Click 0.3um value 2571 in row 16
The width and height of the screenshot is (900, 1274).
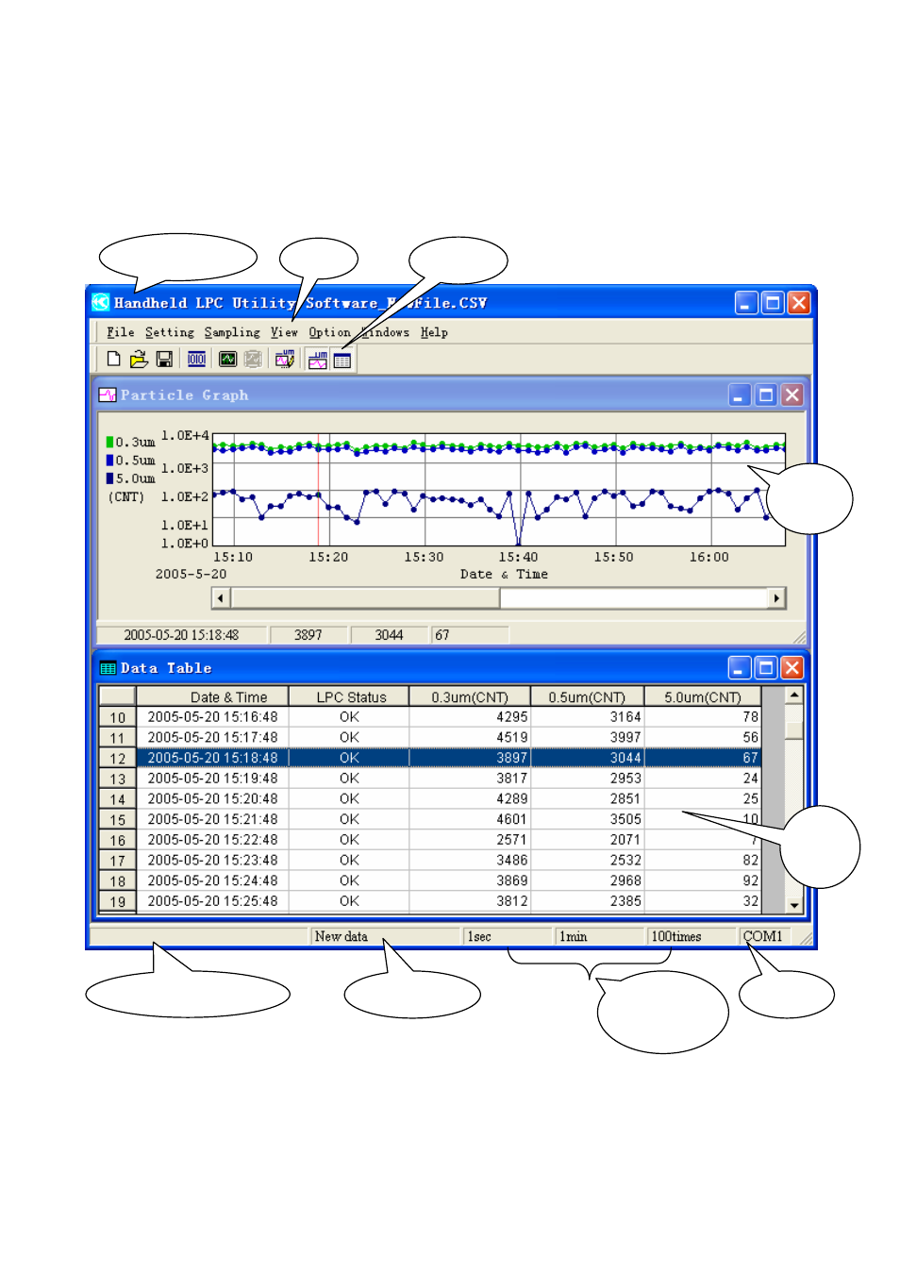point(470,840)
